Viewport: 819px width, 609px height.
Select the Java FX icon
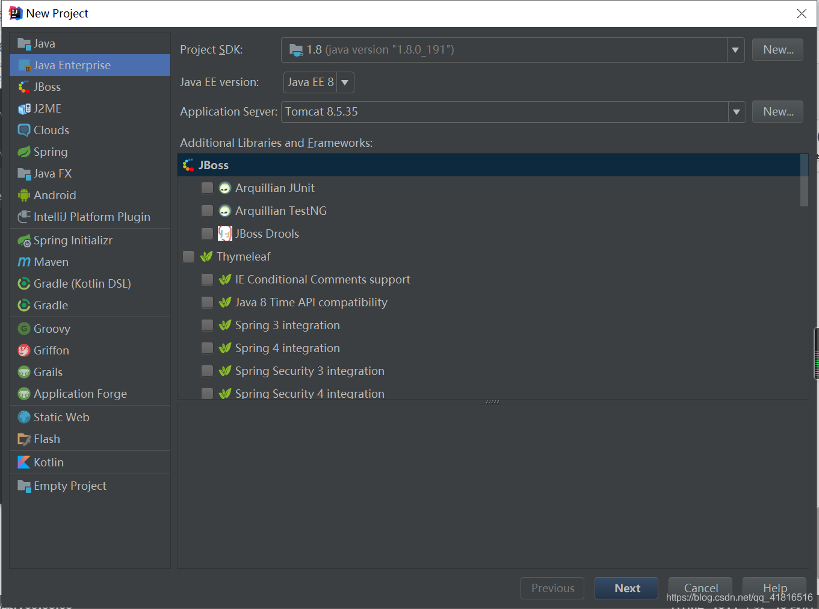pyautogui.click(x=24, y=173)
